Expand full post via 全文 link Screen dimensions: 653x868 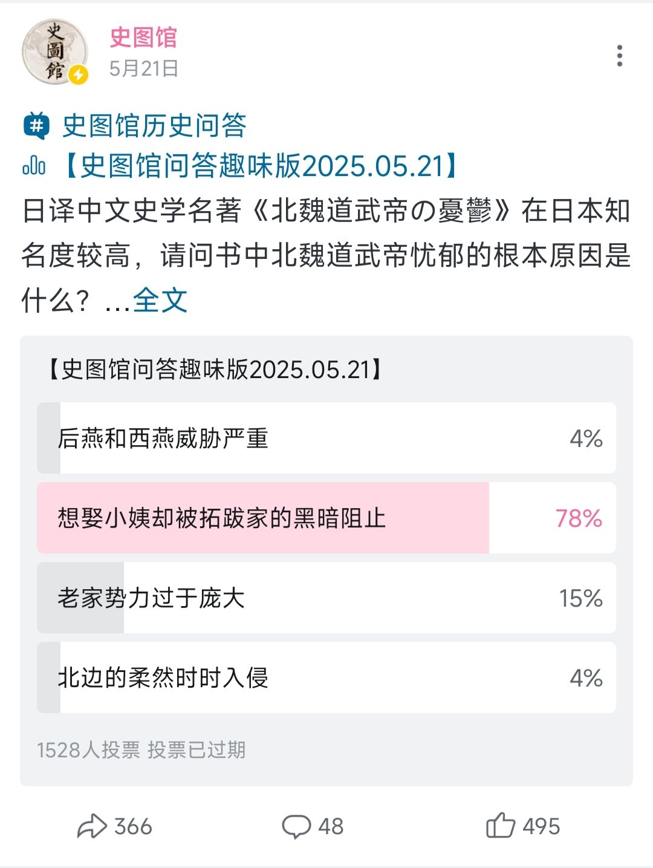pyautogui.click(x=160, y=300)
